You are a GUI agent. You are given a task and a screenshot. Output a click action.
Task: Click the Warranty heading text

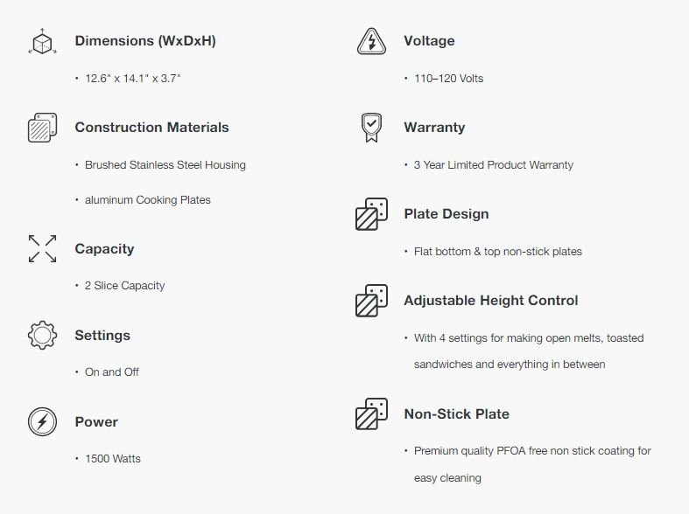coord(434,128)
